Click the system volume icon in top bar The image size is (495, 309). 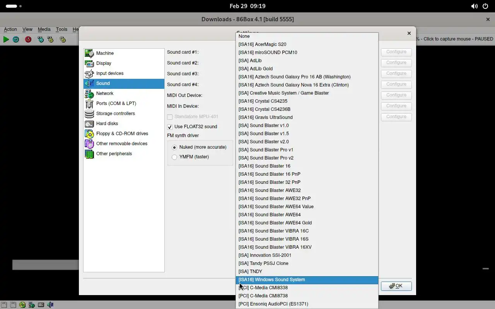pos(474,6)
